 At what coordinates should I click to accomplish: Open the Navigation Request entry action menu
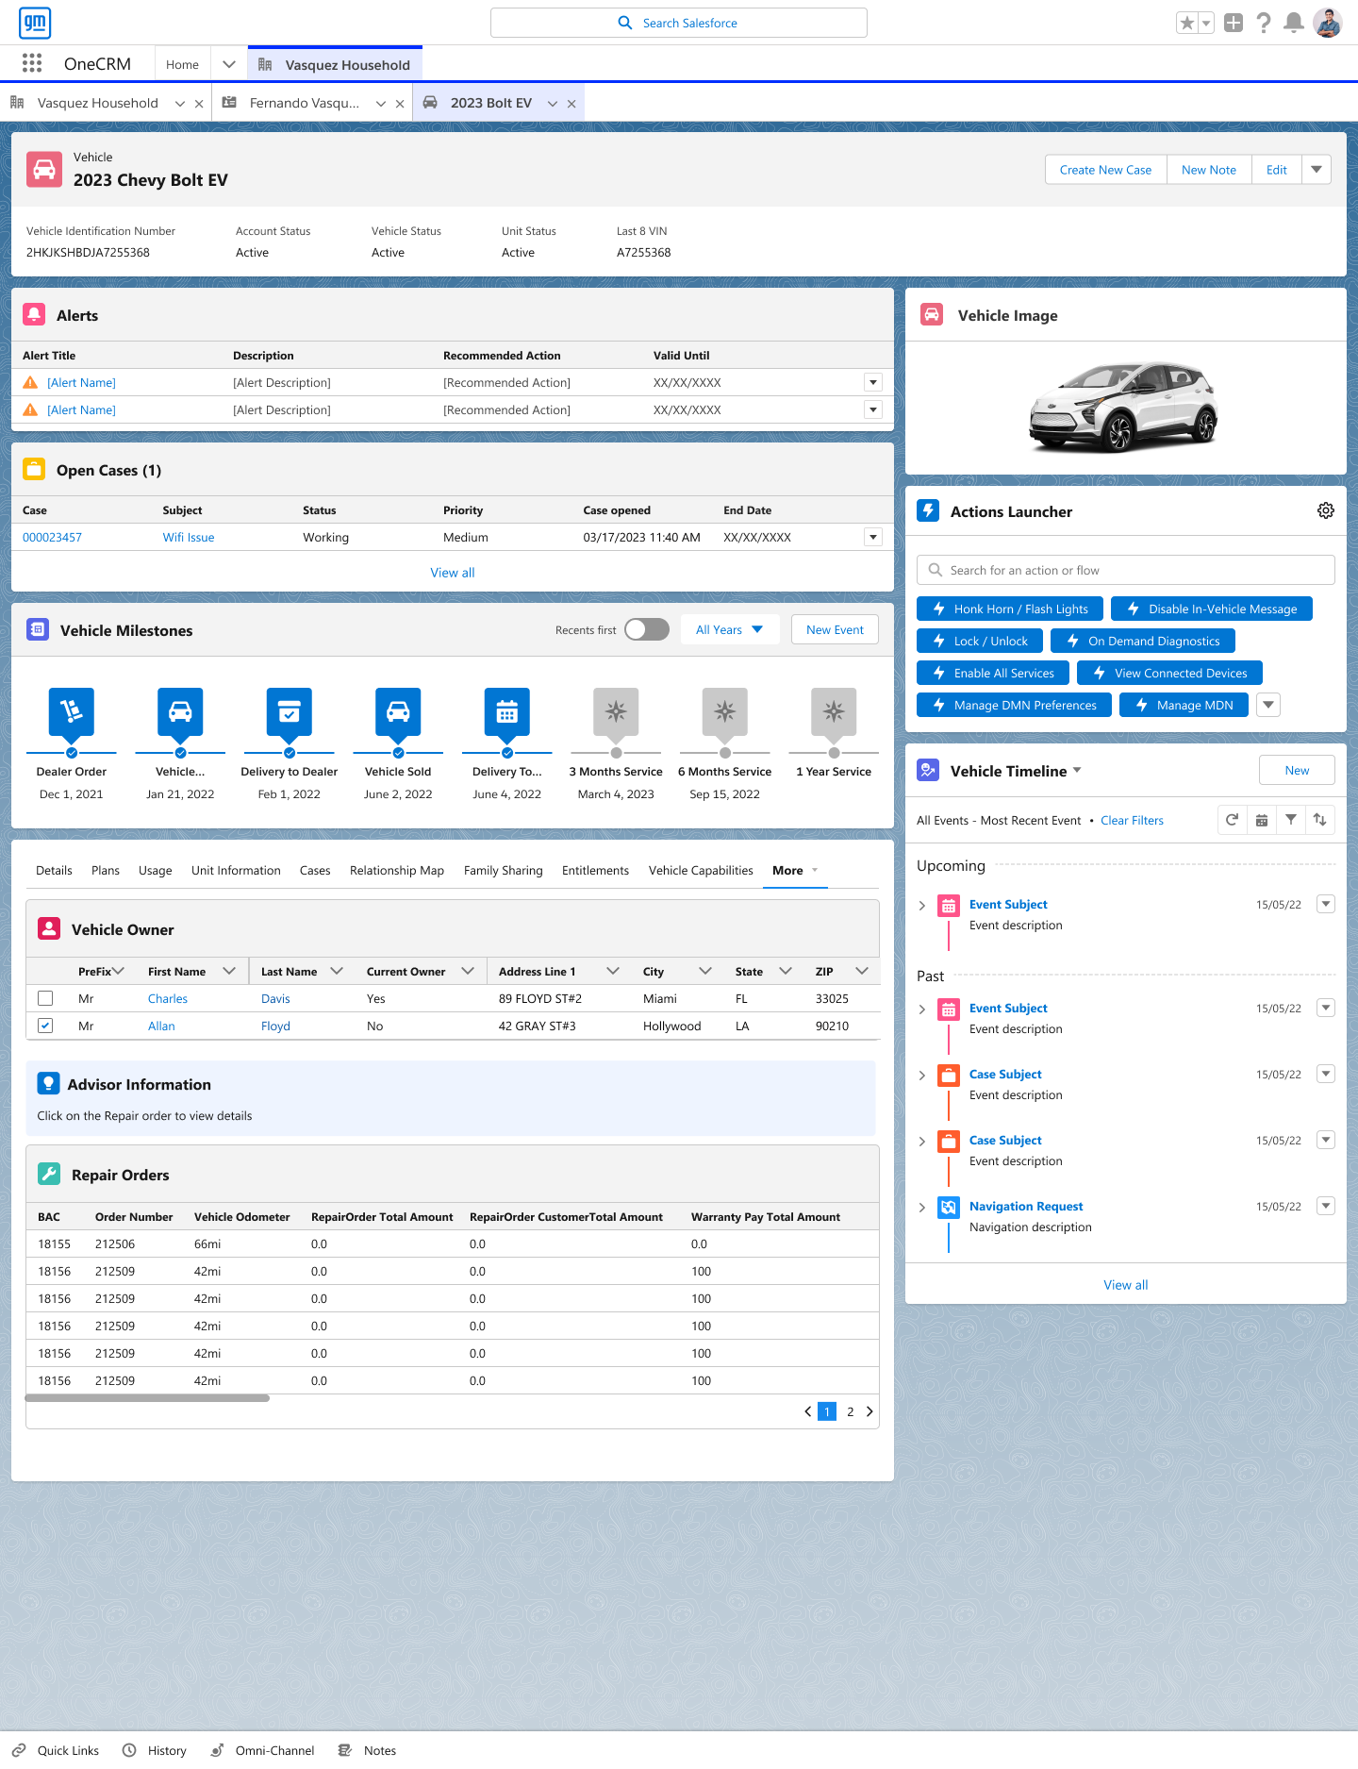coord(1326,1206)
